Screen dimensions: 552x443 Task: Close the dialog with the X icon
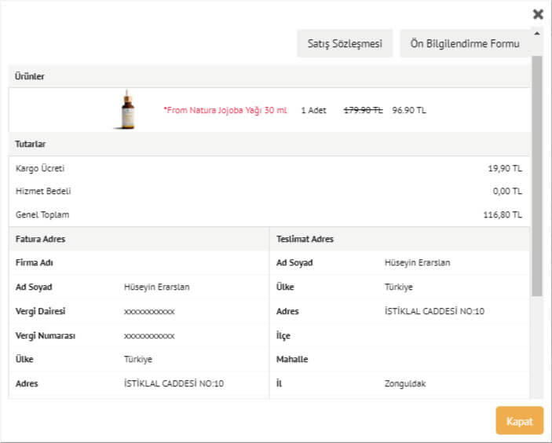tap(538, 14)
